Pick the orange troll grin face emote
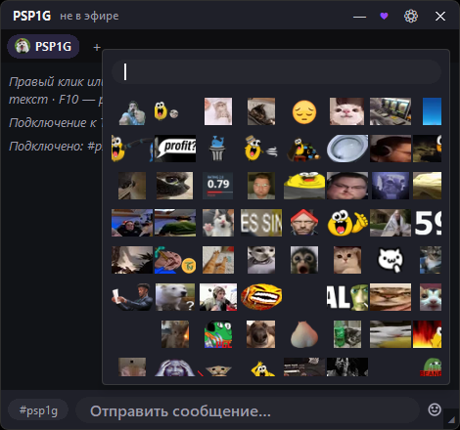Viewport: 460px width, 430px height. [x=261, y=297]
